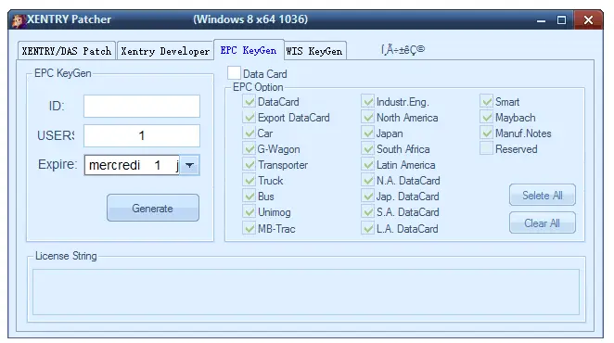The height and width of the screenshot is (343, 614).
Task: Open the Expire date dropdown arrow
Action: (189, 165)
